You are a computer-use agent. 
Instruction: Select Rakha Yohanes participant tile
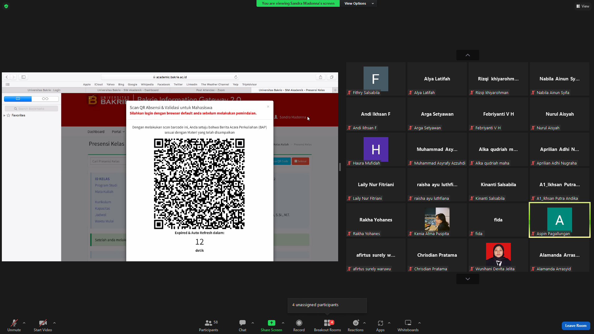[376, 220]
